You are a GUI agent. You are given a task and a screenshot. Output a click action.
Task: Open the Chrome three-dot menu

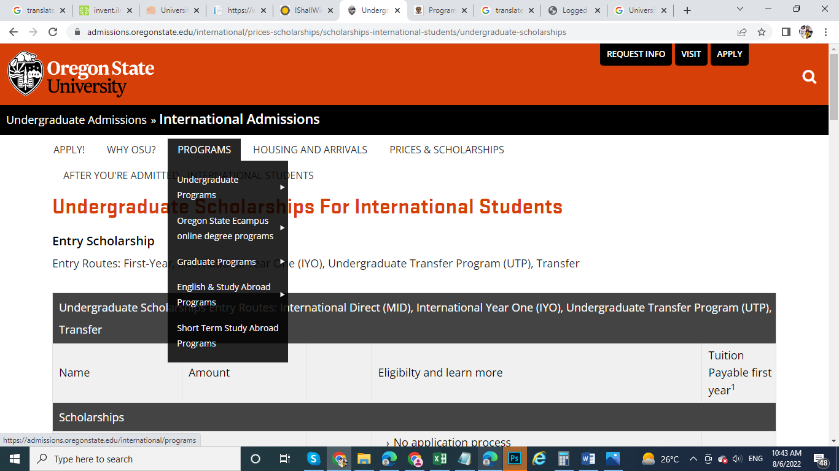(825, 32)
